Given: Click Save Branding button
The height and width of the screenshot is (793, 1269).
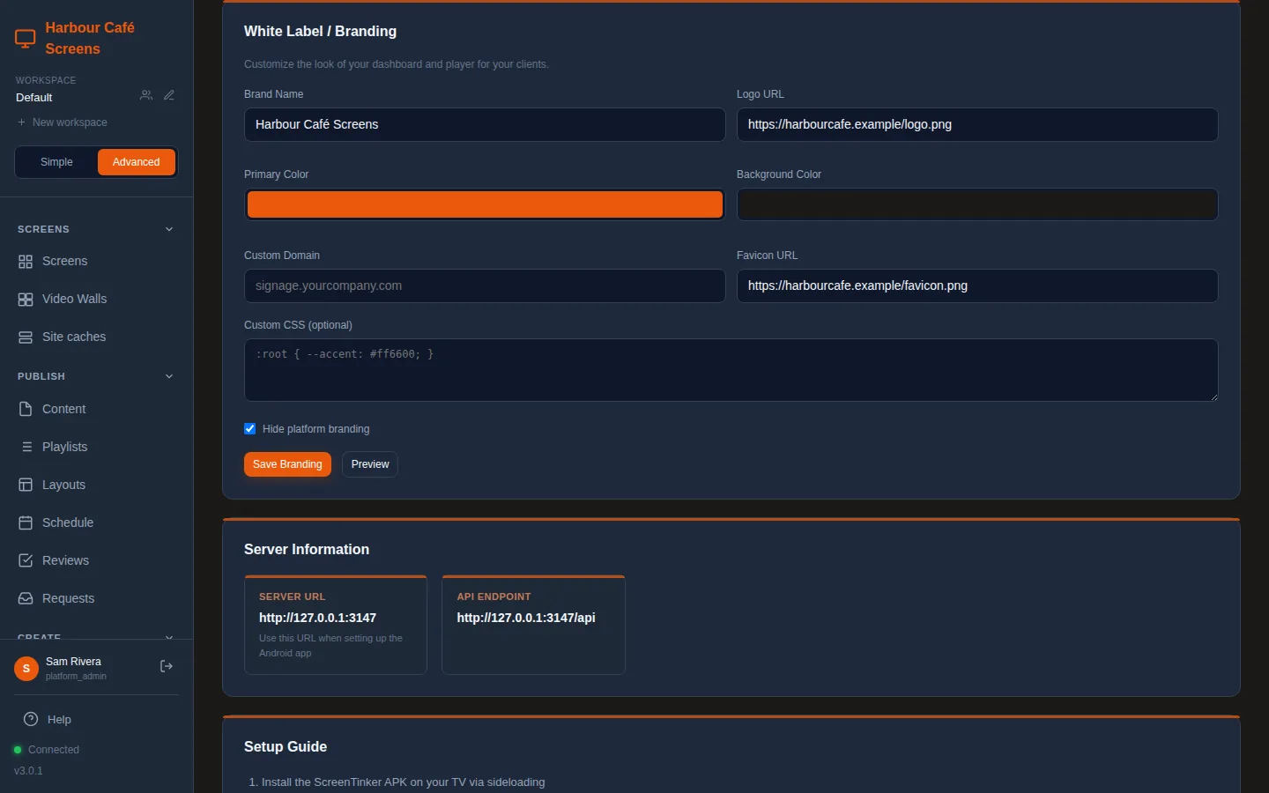Looking at the screenshot, I should coord(287,464).
